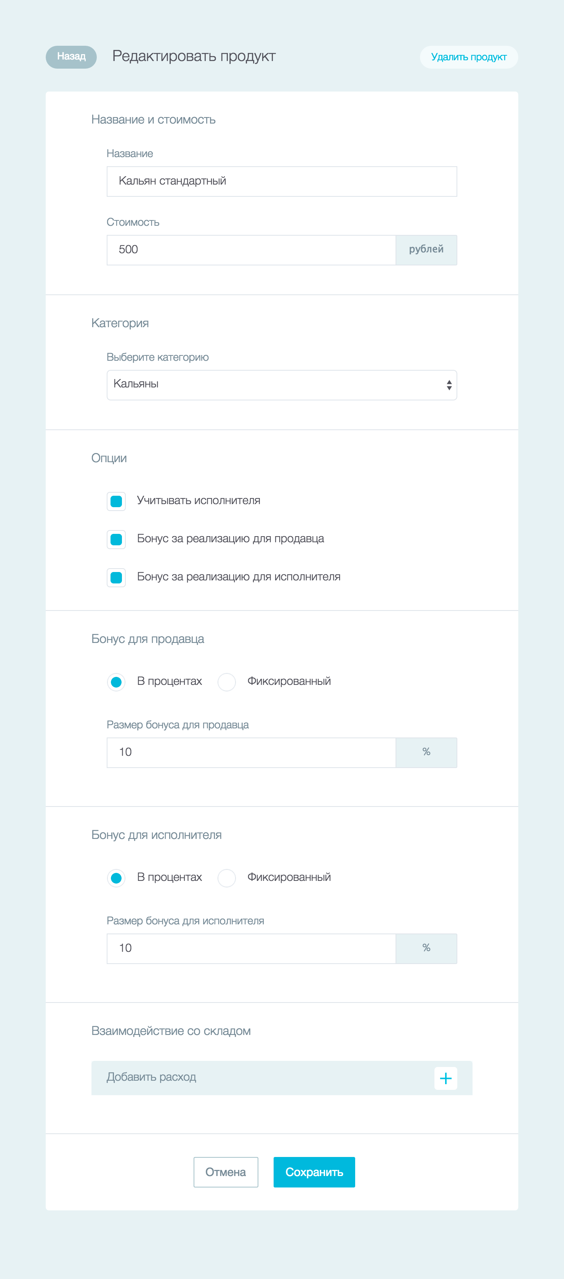This screenshot has width=564, height=1279.
Task: Click the 'Сохранить' button
Action: tap(314, 1172)
